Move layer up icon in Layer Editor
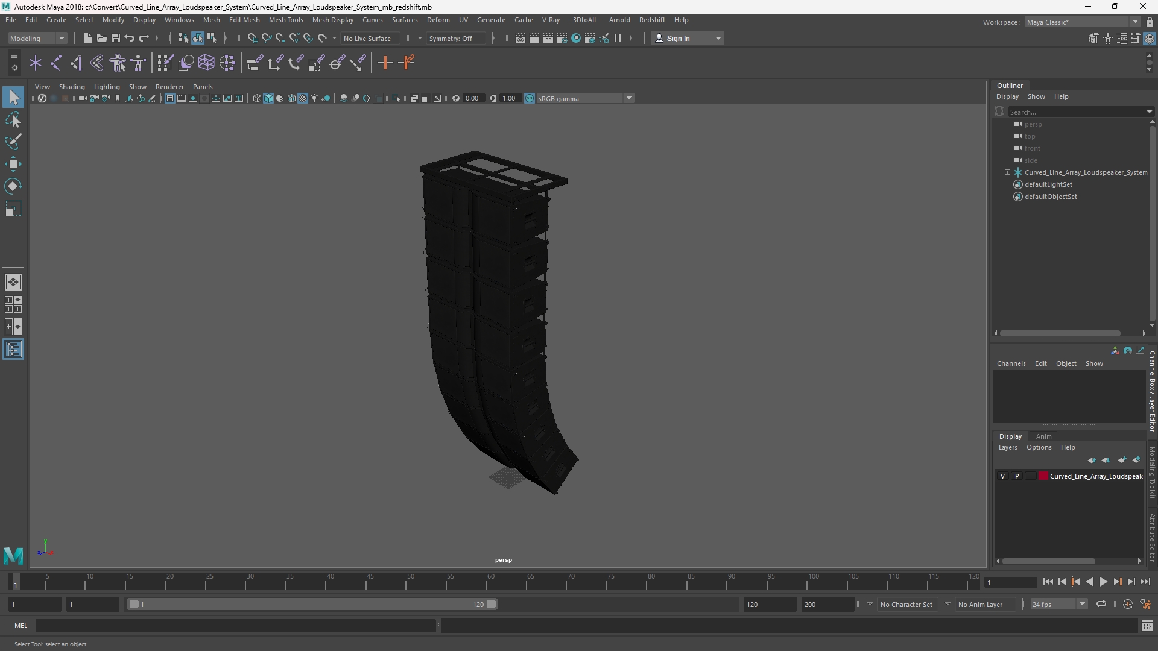Viewport: 1158px width, 651px height. pos(1092,460)
